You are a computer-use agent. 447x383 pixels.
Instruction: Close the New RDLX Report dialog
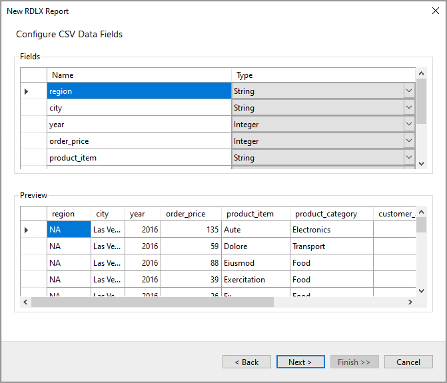pos(435,11)
